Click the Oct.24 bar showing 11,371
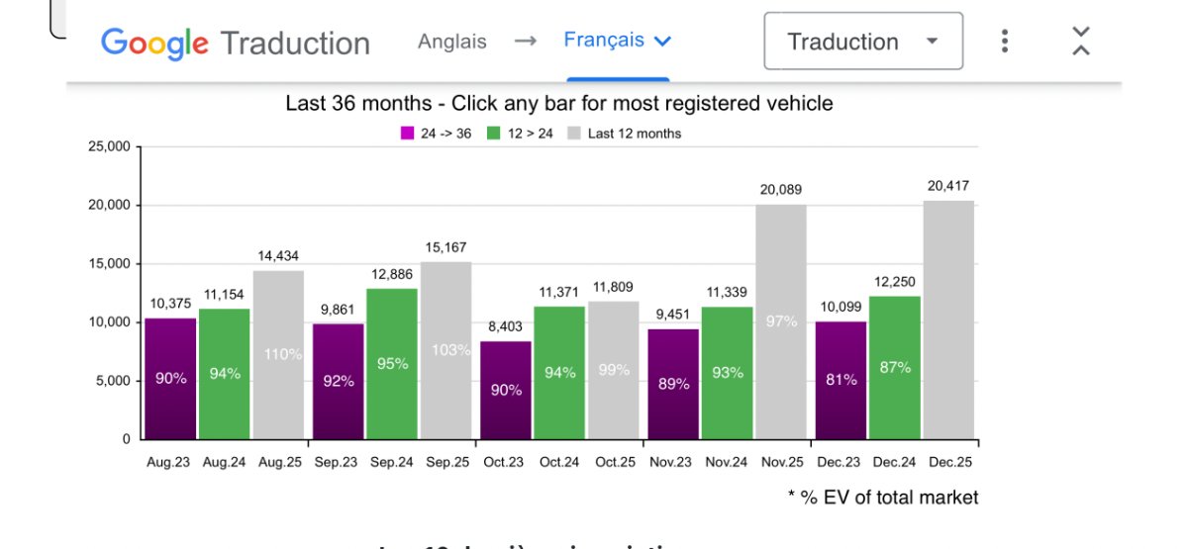 coord(559,372)
